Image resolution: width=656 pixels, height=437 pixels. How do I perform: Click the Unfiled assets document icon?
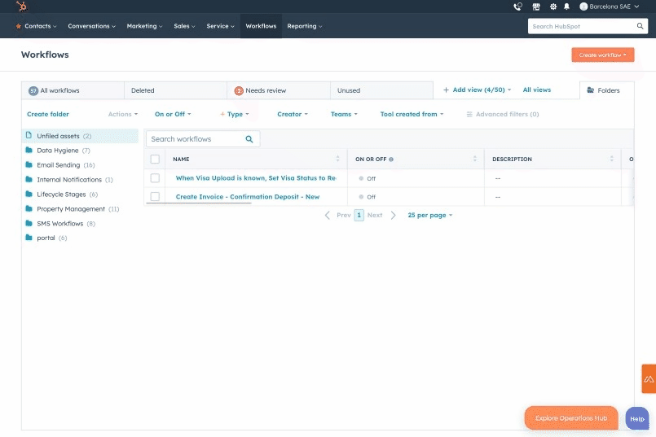coord(29,135)
